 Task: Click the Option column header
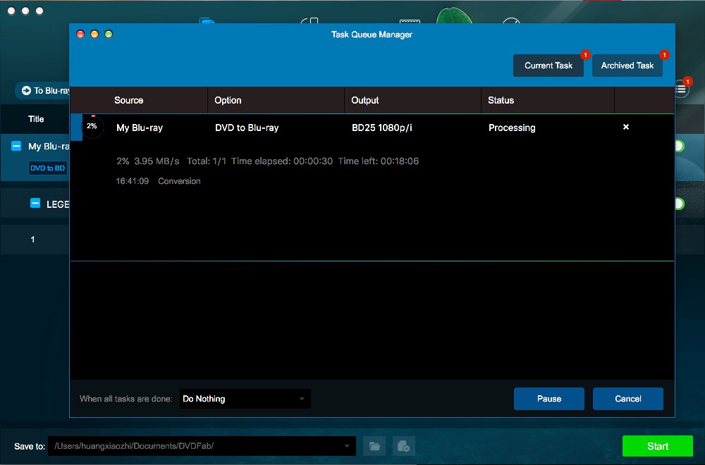[x=228, y=100]
